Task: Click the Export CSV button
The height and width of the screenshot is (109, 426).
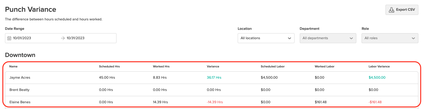Action: pyautogui.click(x=402, y=10)
